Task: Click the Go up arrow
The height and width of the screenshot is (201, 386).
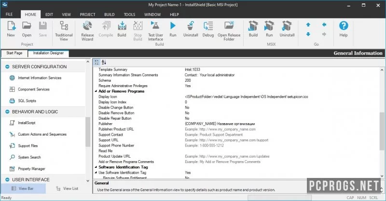Action: pyautogui.click(x=308, y=25)
